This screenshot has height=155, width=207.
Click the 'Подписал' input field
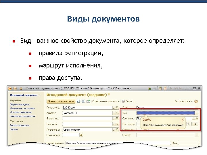point(87,124)
